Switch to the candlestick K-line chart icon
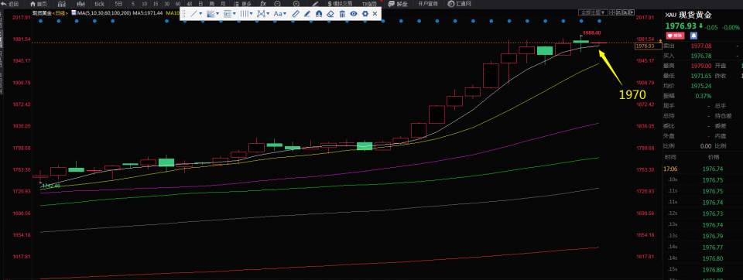 click(x=80, y=4)
